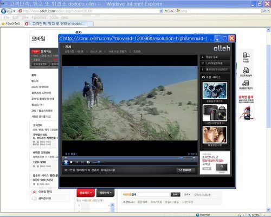
Task: Pause the video with the round pause button
Action: 66,162
